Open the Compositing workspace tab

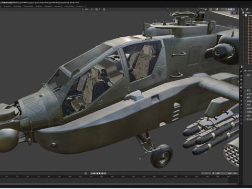(69, 6)
